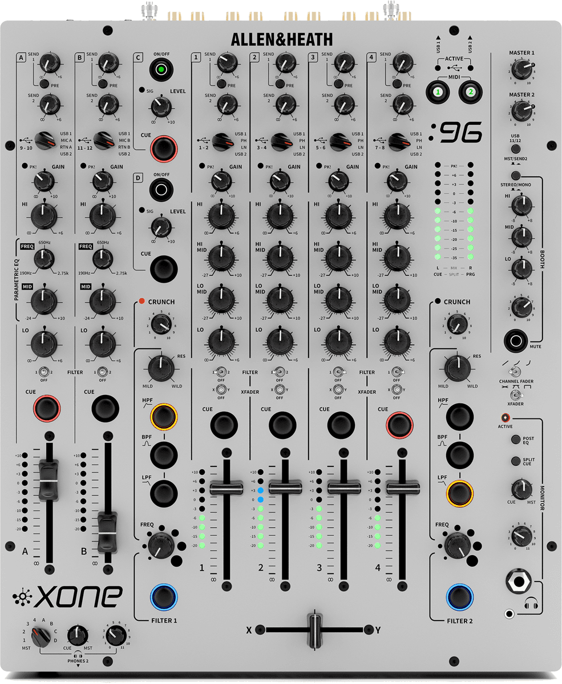562x684 pixels.
Task: Click the channel 3 fader cap
Action: (344, 488)
